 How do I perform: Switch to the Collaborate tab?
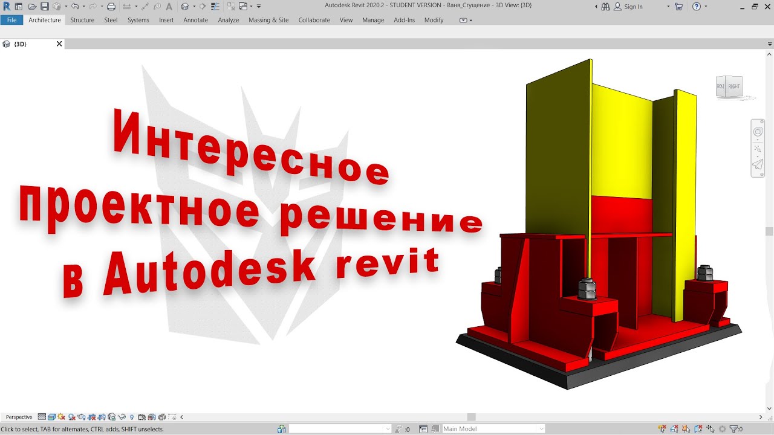(314, 20)
